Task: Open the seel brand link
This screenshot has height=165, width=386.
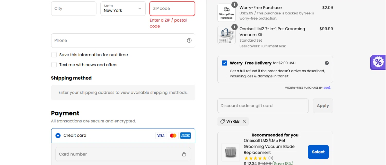Action: tap(327, 88)
